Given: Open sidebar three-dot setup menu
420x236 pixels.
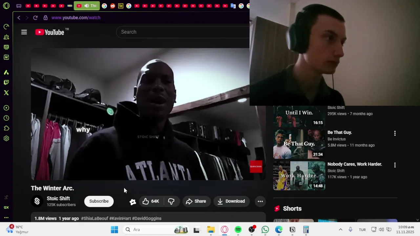Looking at the screenshot, I should click(6, 217).
